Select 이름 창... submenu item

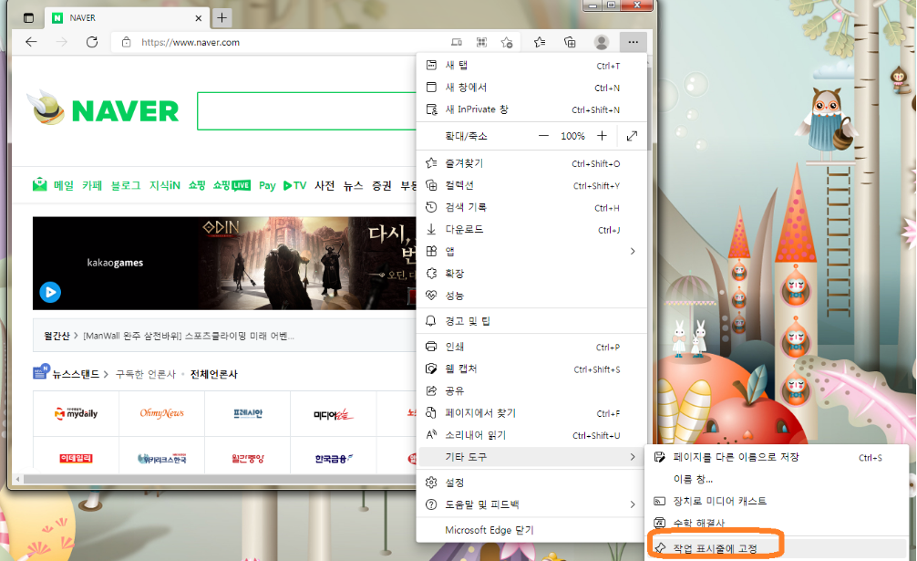(778, 479)
